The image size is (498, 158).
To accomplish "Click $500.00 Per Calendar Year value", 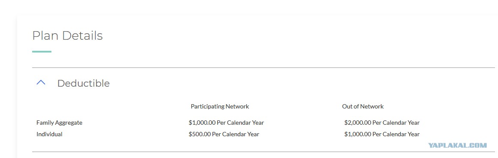I will click(224, 134).
